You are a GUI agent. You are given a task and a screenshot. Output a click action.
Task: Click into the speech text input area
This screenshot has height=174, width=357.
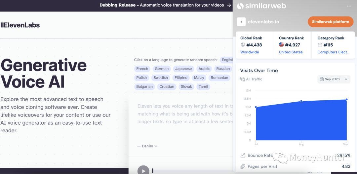(x=185, y=114)
